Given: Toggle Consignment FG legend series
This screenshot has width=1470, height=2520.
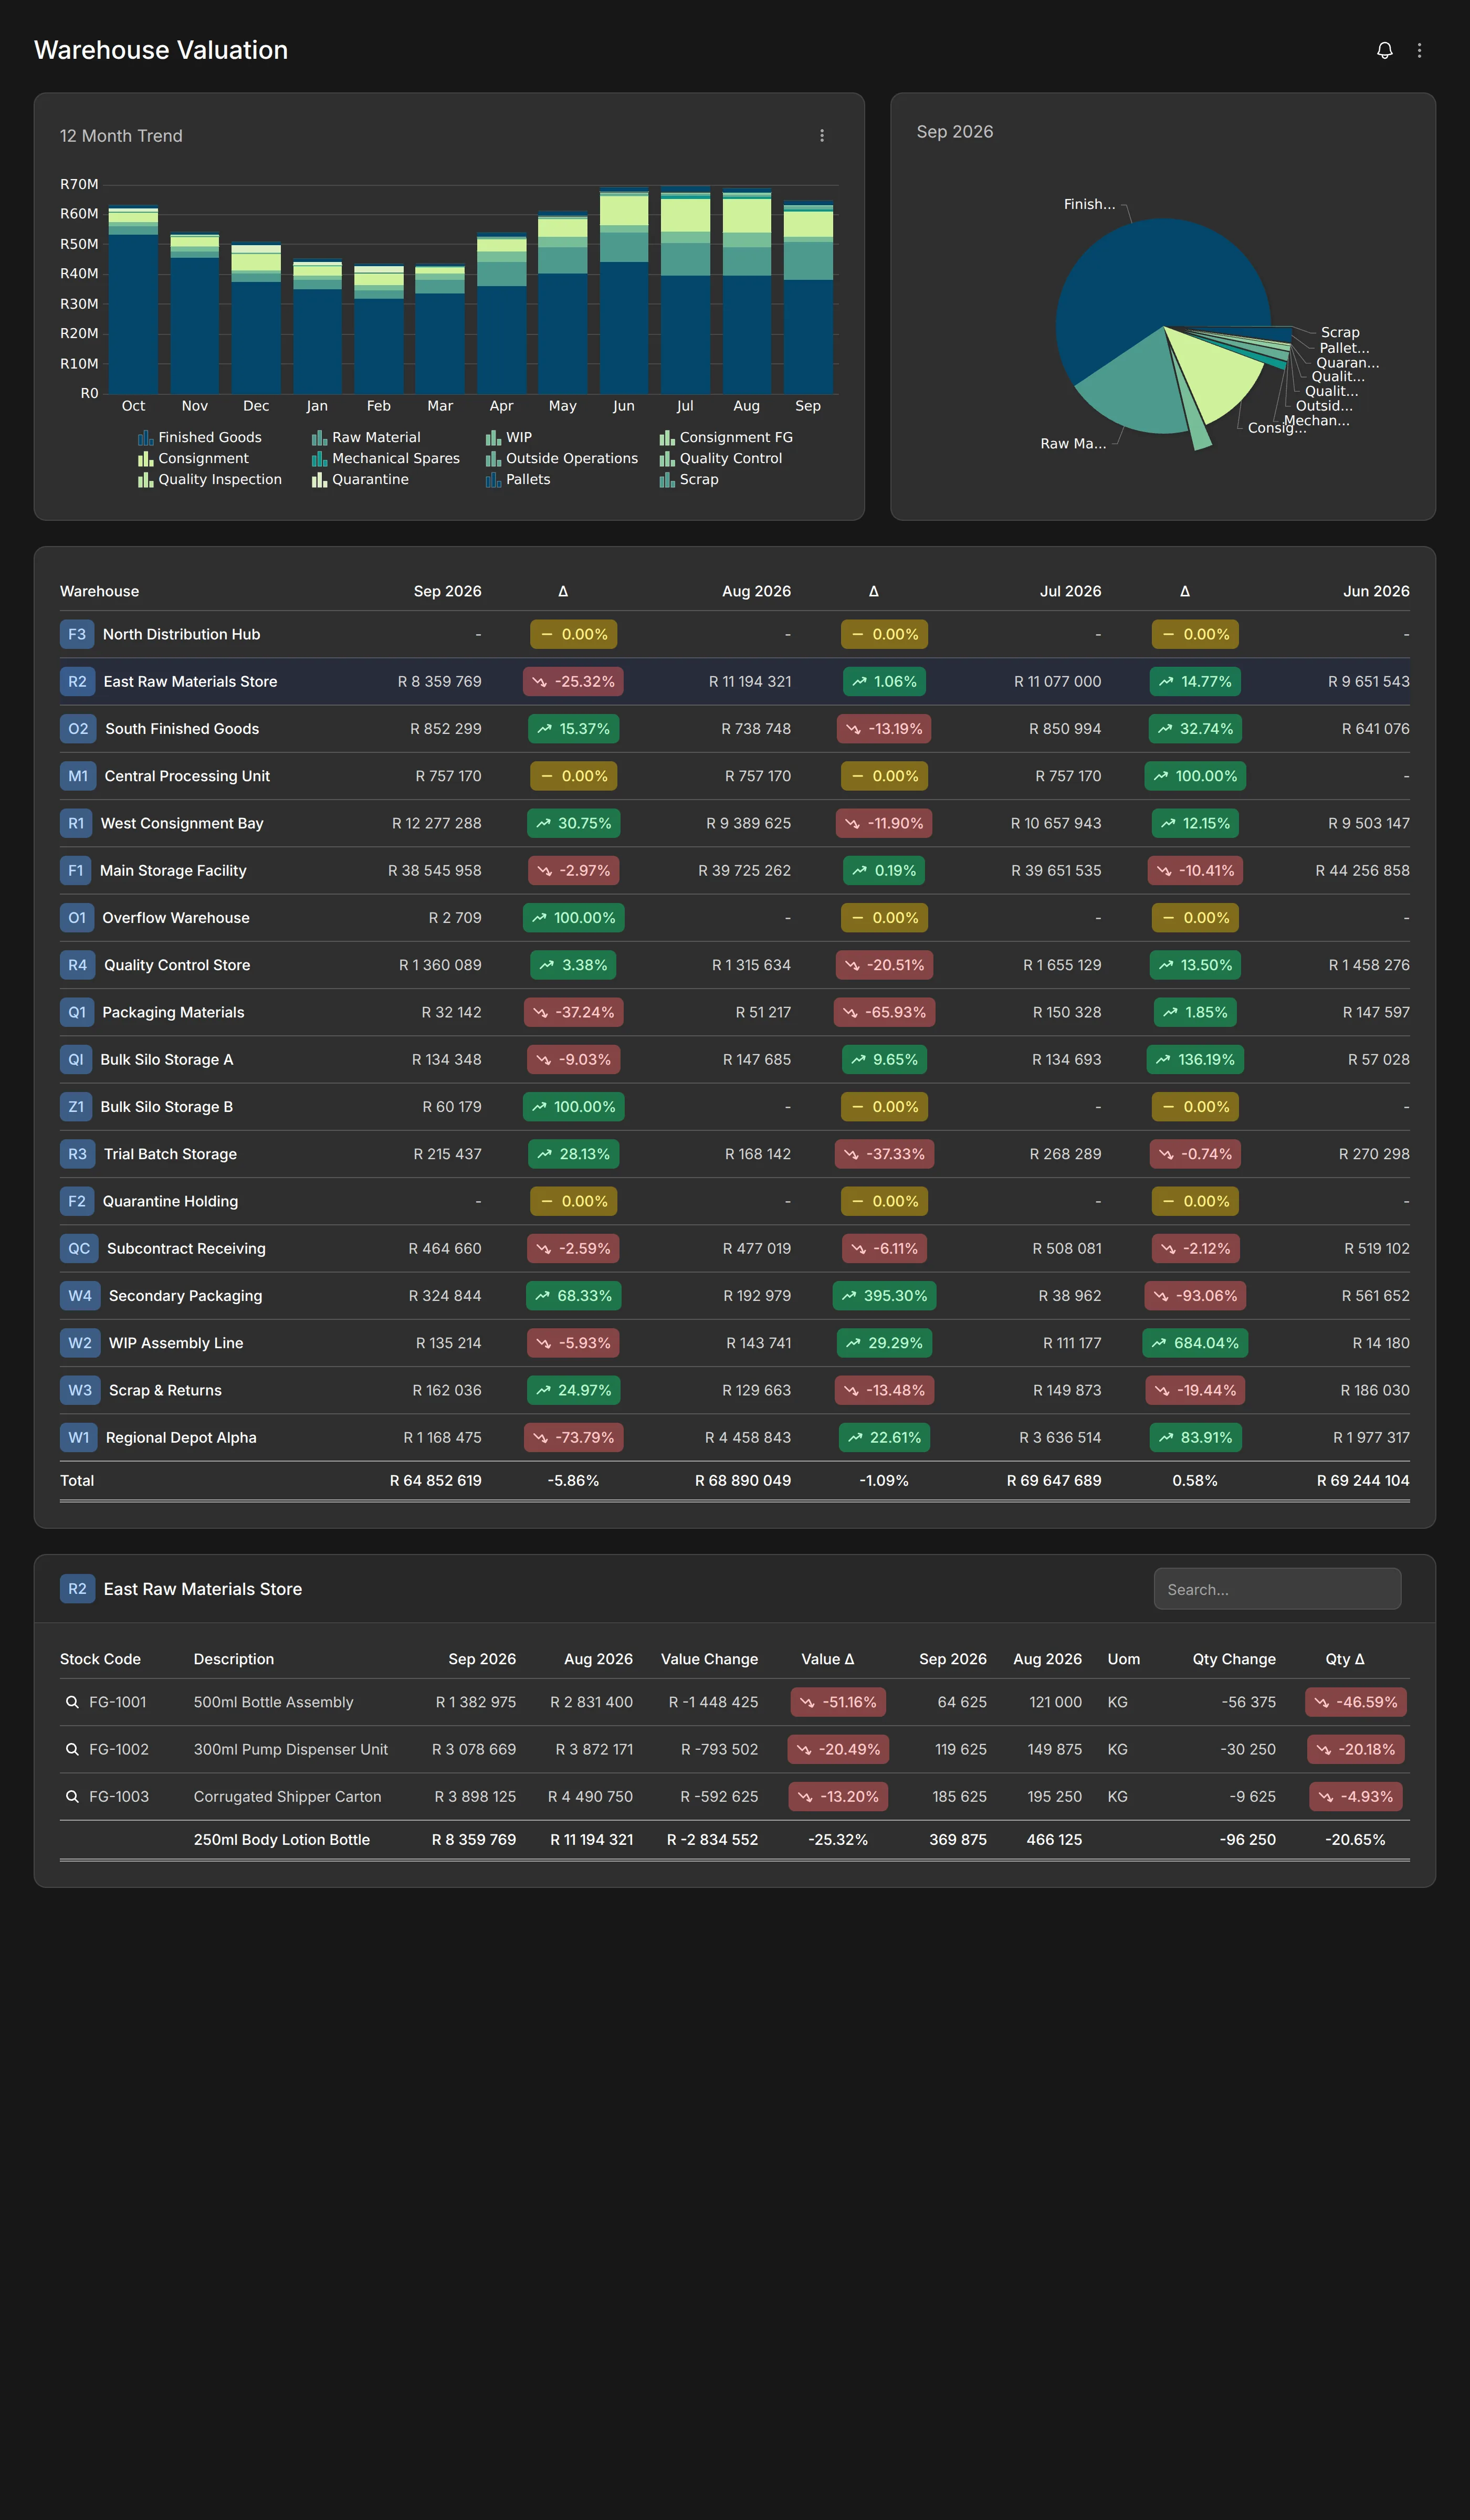Looking at the screenshot, I should [x=726, y=437].
